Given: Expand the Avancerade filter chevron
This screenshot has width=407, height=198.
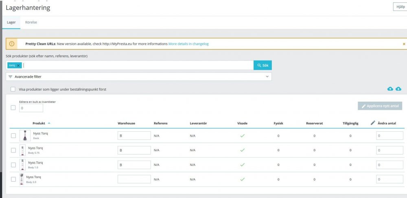Looking at the screenshot, I should (x=267, y=76).
